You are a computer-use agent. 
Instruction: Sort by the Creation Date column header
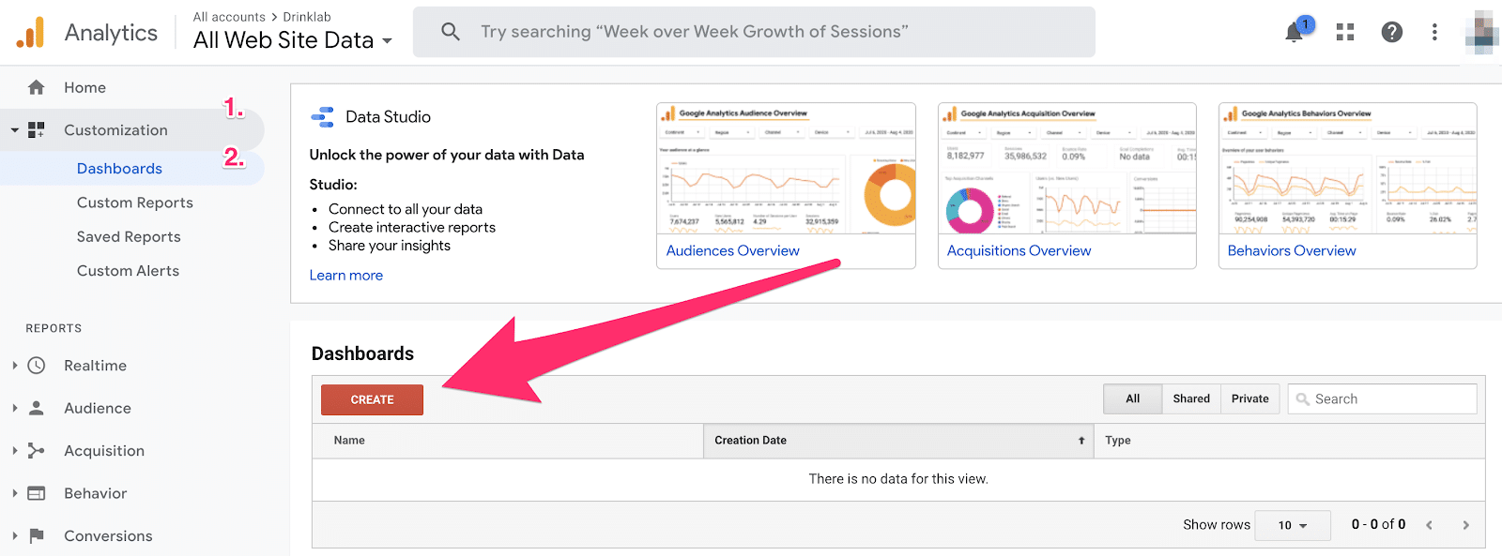pyautogui.click(x=898, y=441)
